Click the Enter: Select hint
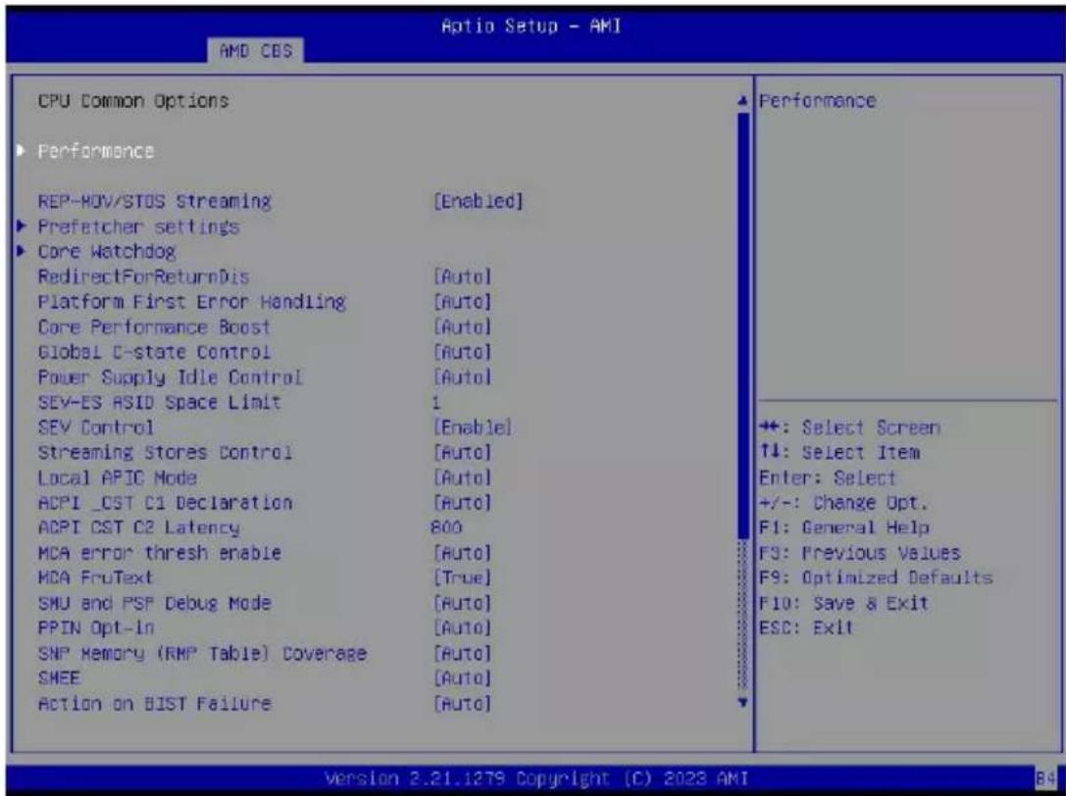Screen dimensions: 1066x796 828,477
